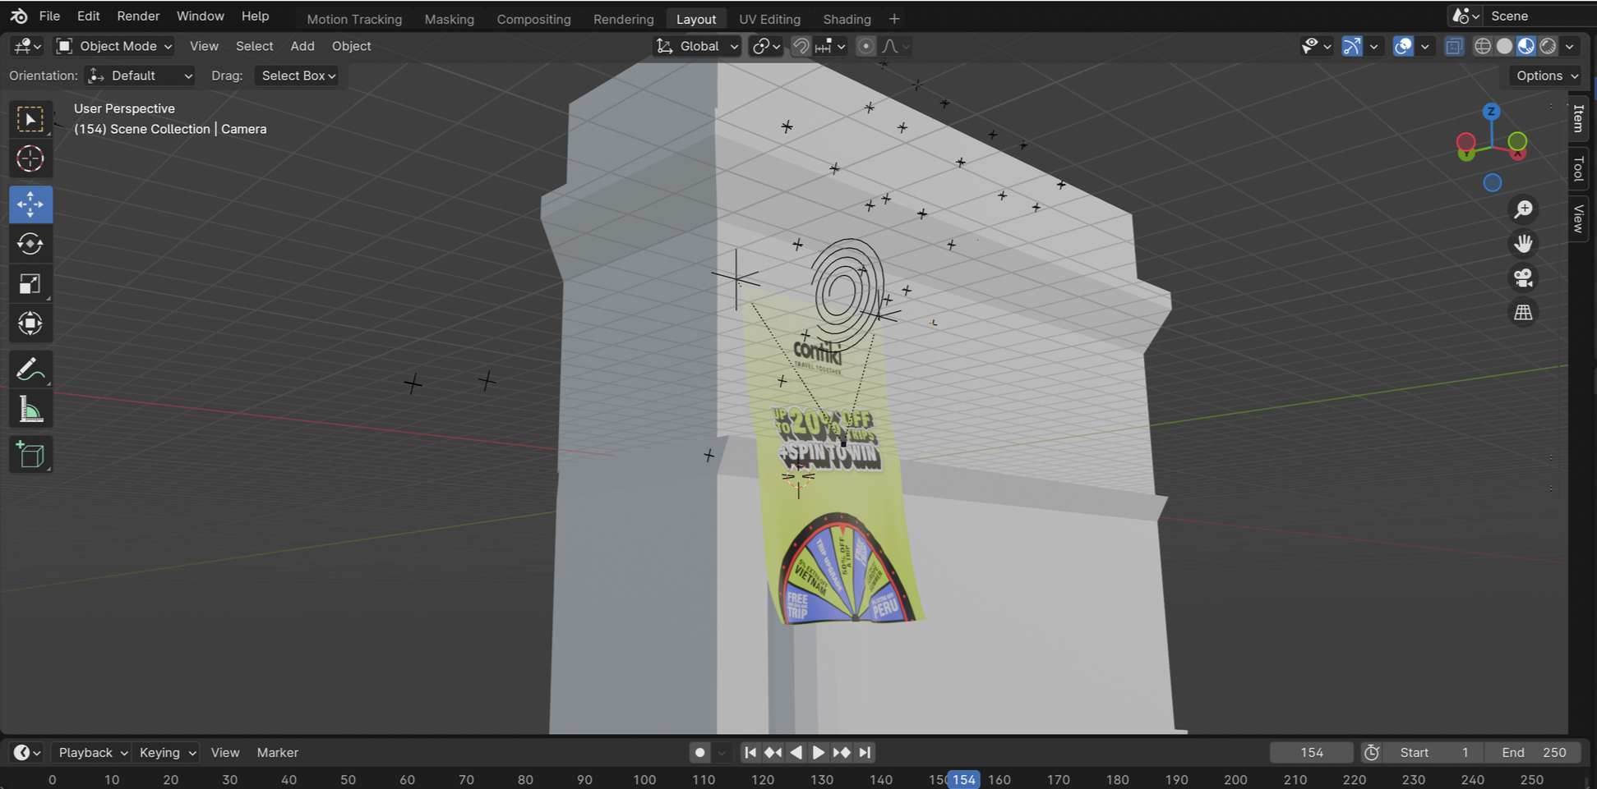Switch to Motion Tracking workspace
The height and width of the screenshot is (789, 1597).
(x=354, y=19)
